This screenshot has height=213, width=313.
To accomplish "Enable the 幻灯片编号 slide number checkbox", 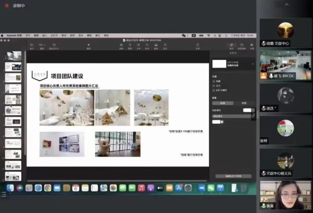I will [x=213, y=90].
